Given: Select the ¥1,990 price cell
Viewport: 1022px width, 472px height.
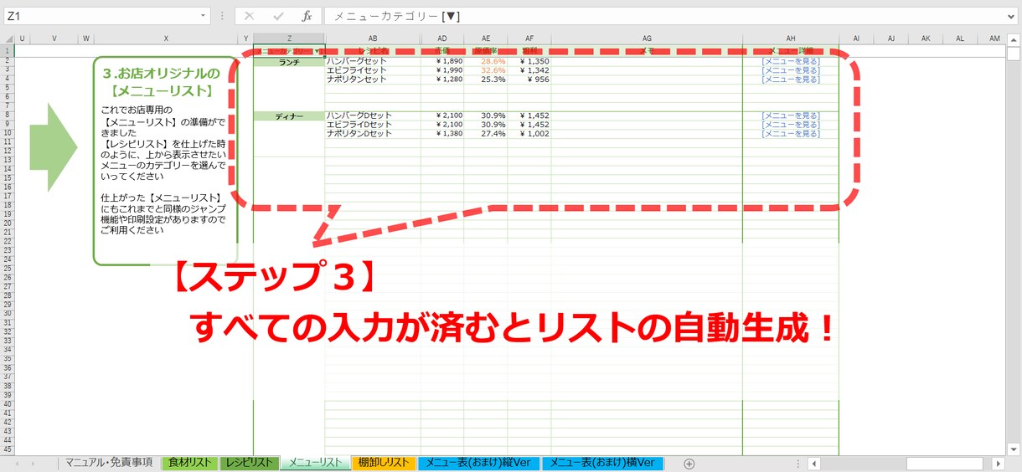Looking at the screenshot, I should 442,70.
